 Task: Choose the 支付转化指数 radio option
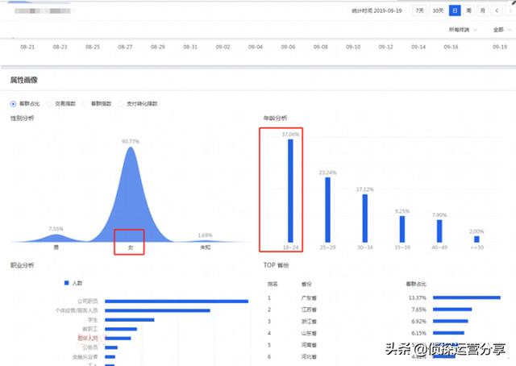[x=120, y=104]
